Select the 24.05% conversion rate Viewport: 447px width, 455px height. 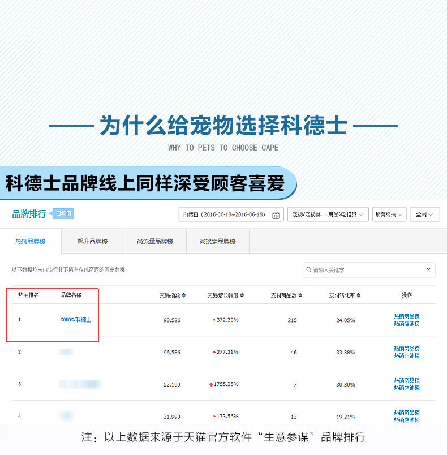[x=346, y=320]
